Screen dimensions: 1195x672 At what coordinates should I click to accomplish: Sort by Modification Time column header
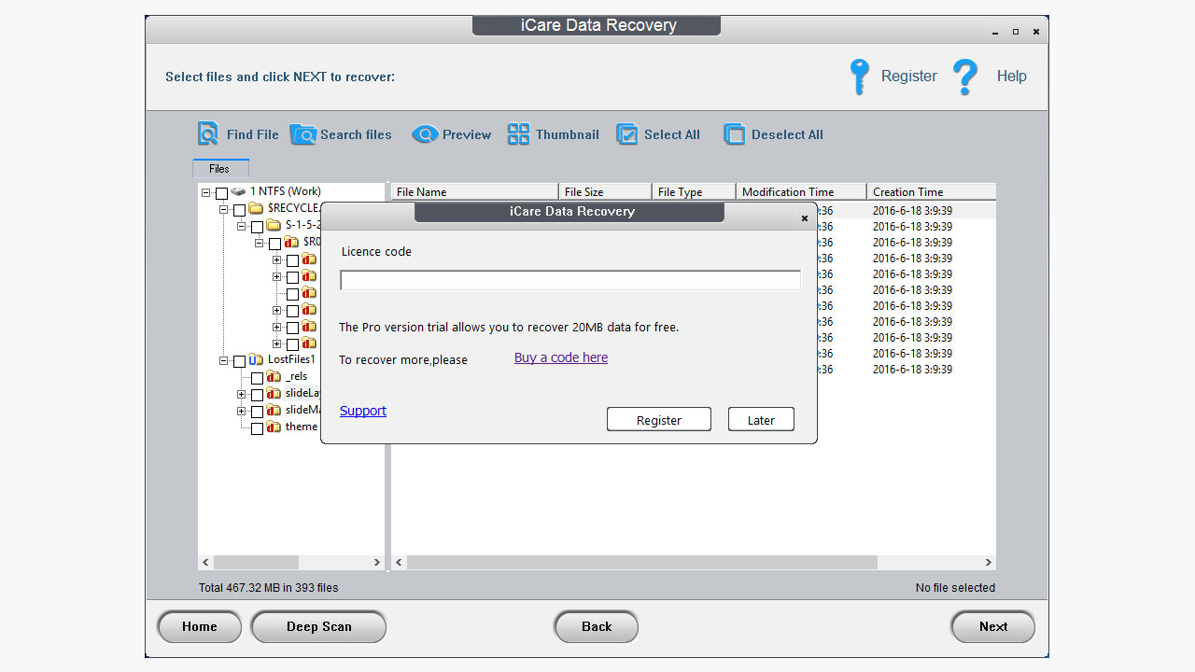801,191
